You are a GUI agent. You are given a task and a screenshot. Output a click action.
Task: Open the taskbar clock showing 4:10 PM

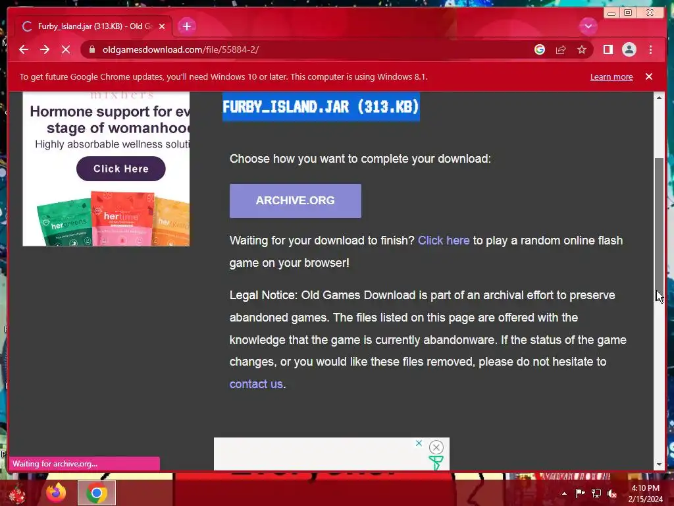645,493
